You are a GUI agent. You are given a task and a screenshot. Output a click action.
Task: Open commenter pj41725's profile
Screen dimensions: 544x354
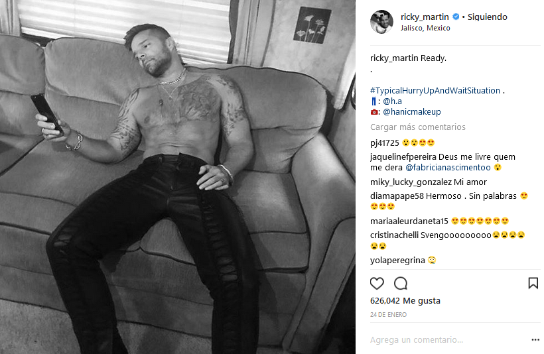(384, 143)
